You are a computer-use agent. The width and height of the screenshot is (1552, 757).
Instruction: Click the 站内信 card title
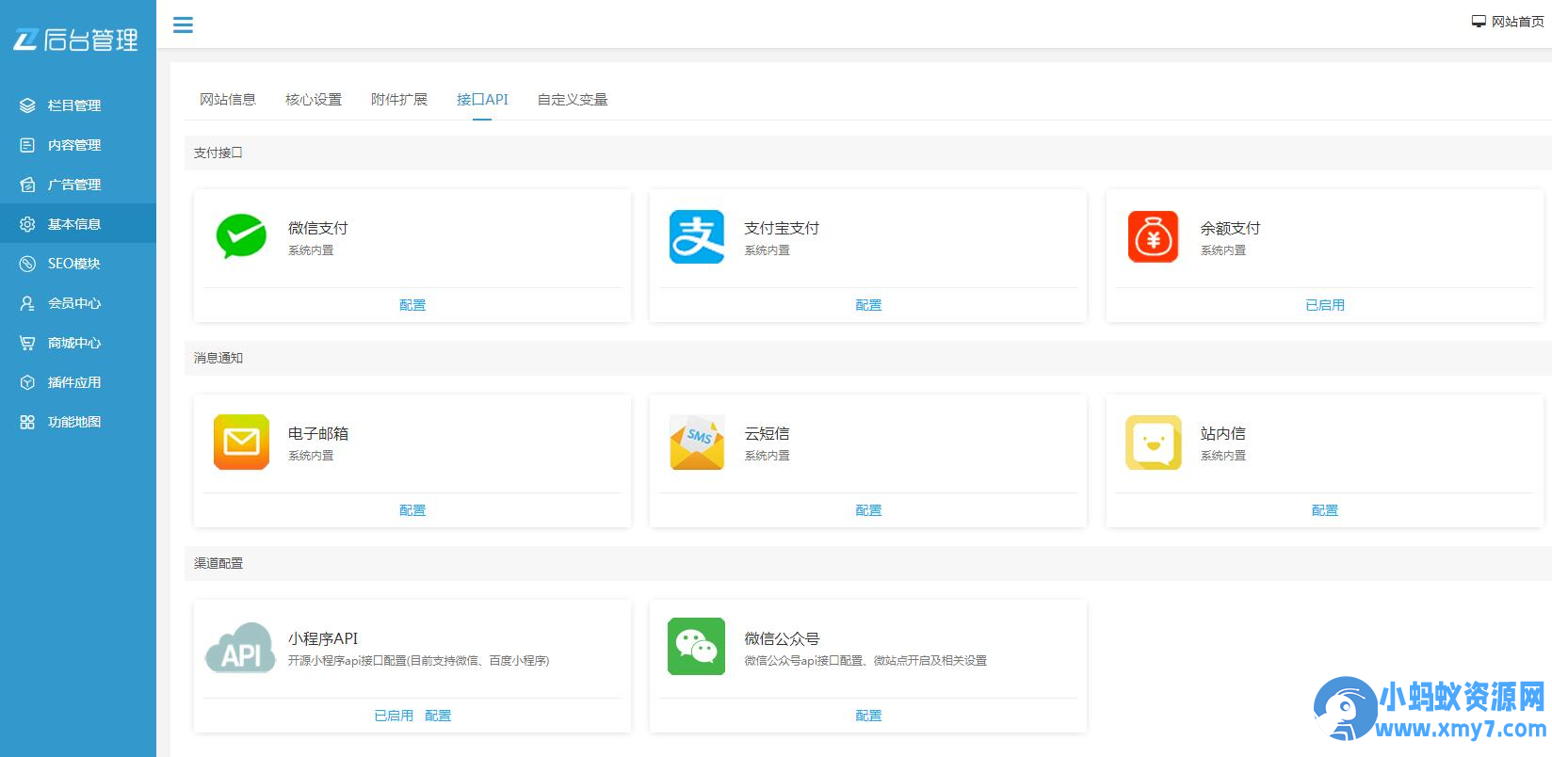(1222, 433)
